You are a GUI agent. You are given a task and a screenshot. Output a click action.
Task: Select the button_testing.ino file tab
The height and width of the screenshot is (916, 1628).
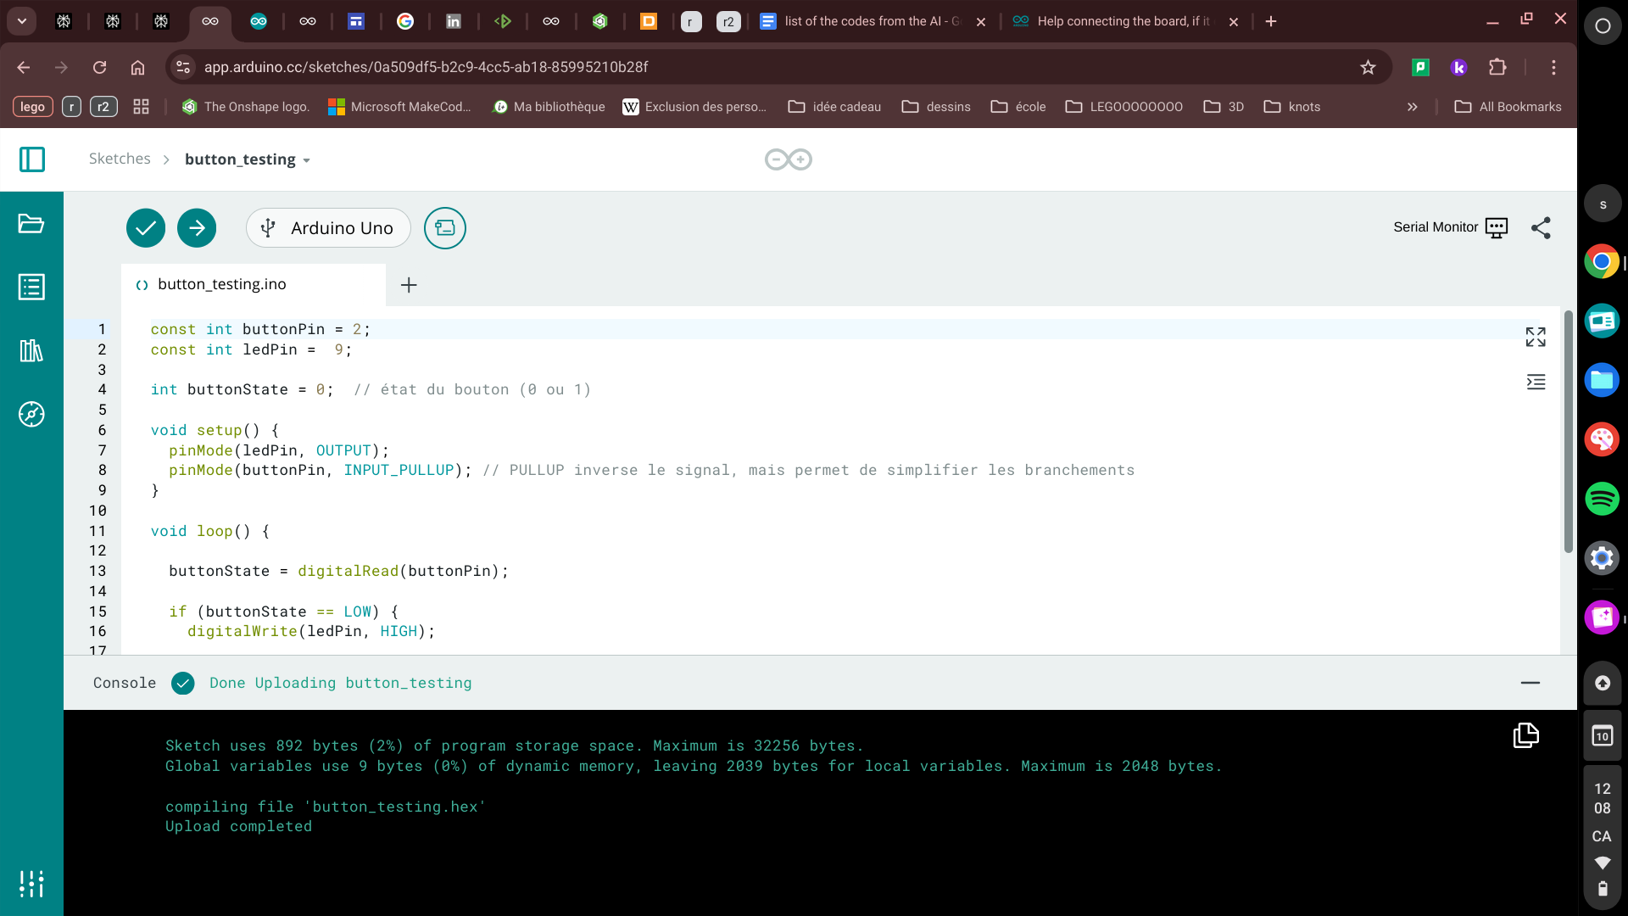point(222,285)
